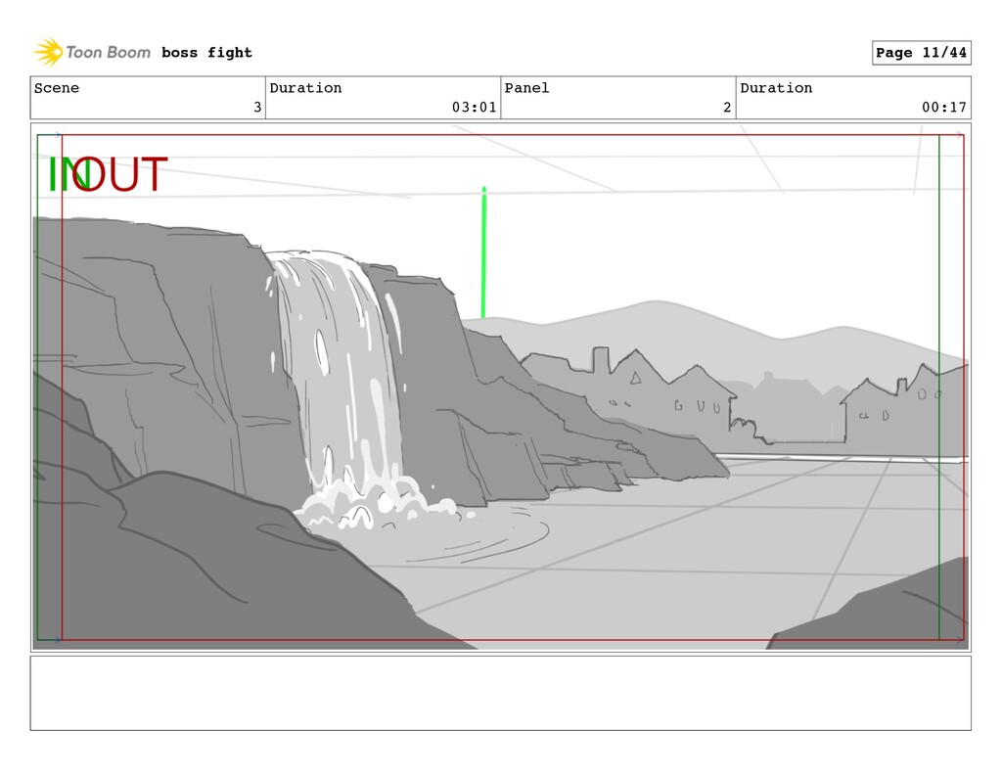1002x776 pixels.
Task: Click the red 'OUT' camera label
Action: pyautogui.click(x=120, y=174)
